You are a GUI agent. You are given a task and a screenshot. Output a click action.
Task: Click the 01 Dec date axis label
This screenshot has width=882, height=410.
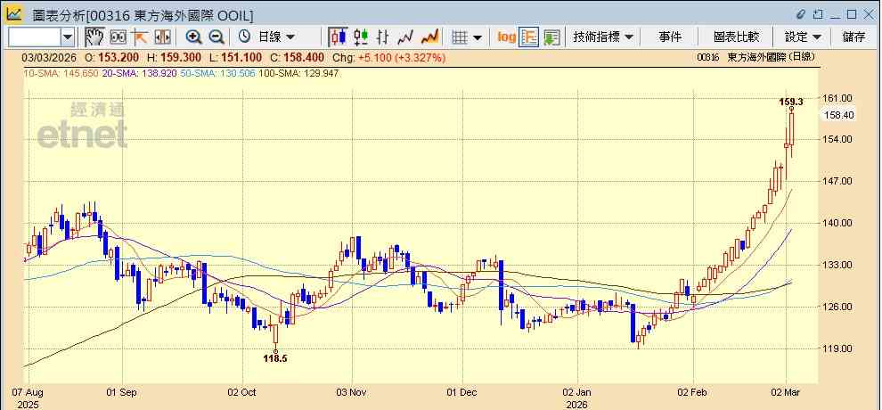point(461,392)
